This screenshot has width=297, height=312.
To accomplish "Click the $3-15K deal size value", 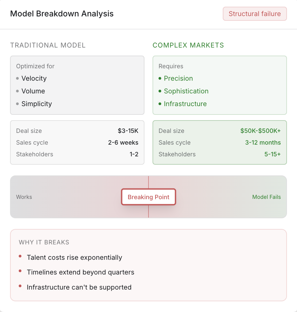I will [128, 131].
